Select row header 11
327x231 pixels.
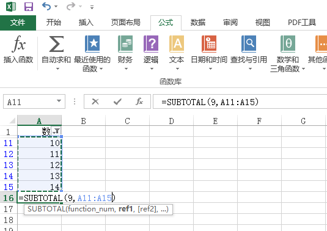tap(9, 143)
